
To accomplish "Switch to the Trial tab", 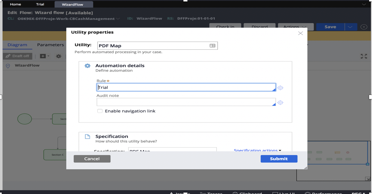I will pyautogui.click(x=40, y=4).
